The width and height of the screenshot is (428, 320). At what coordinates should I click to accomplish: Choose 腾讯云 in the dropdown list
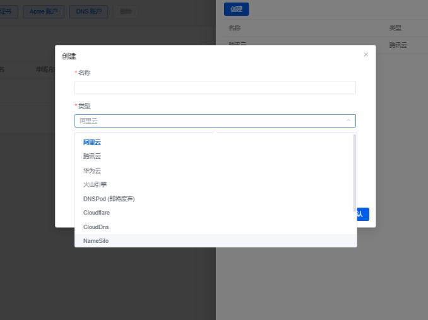(x=216, y=157)
